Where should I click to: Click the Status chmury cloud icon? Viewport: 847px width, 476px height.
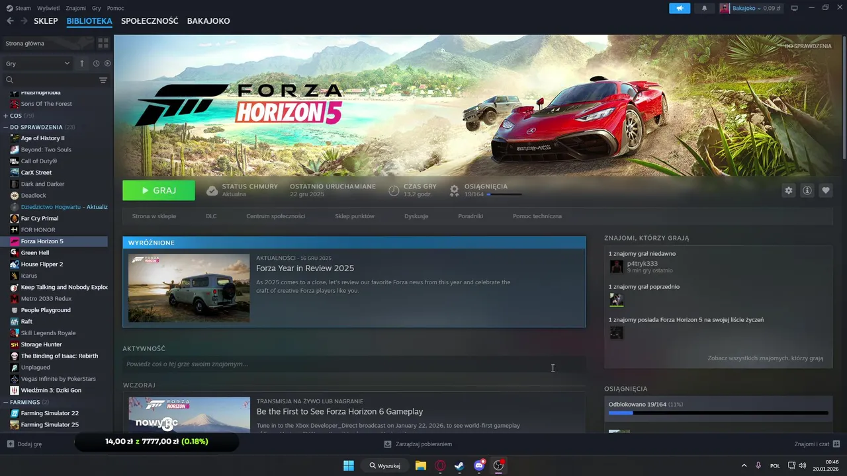[212, 190]
